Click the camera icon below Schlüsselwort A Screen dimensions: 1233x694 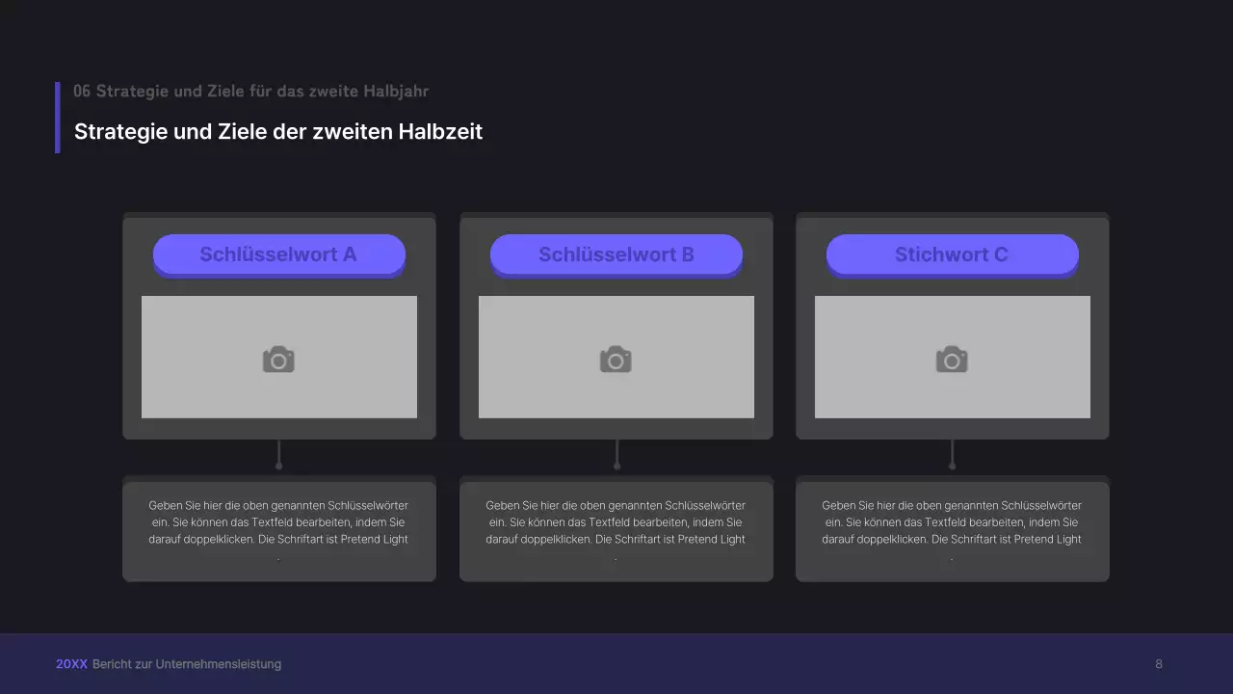click(x=278, y=360)
